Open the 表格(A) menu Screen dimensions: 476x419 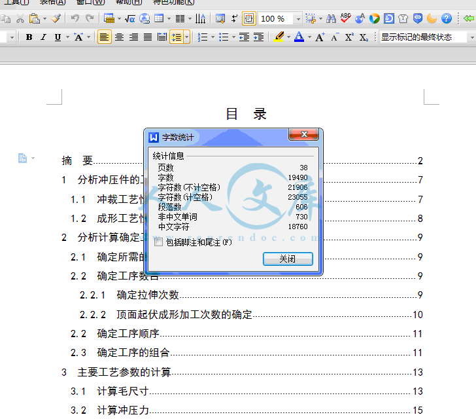point(52,3)
